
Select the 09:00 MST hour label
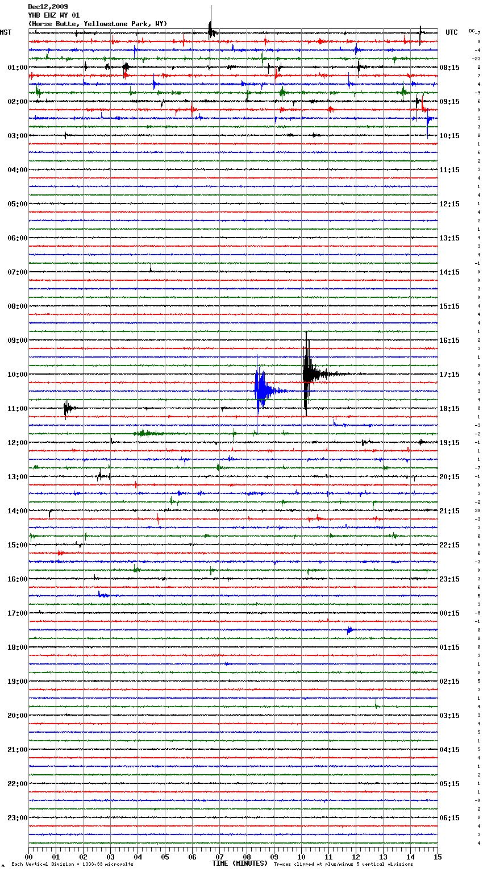pos(18,341)
